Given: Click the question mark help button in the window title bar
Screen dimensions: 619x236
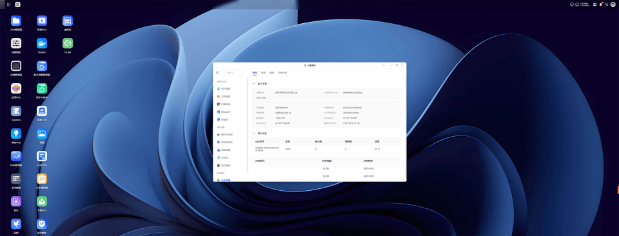Looking at the screenshot, I should click(384, 65).
